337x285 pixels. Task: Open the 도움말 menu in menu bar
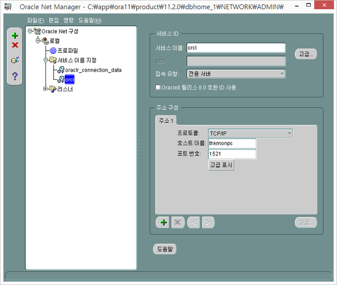pos(90,21)
